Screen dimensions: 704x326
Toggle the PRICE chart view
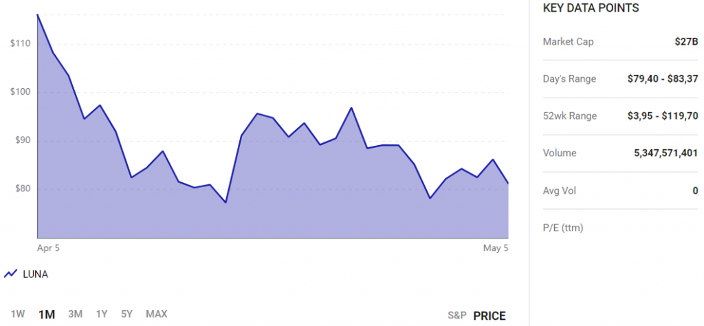[x=489, y=316]
